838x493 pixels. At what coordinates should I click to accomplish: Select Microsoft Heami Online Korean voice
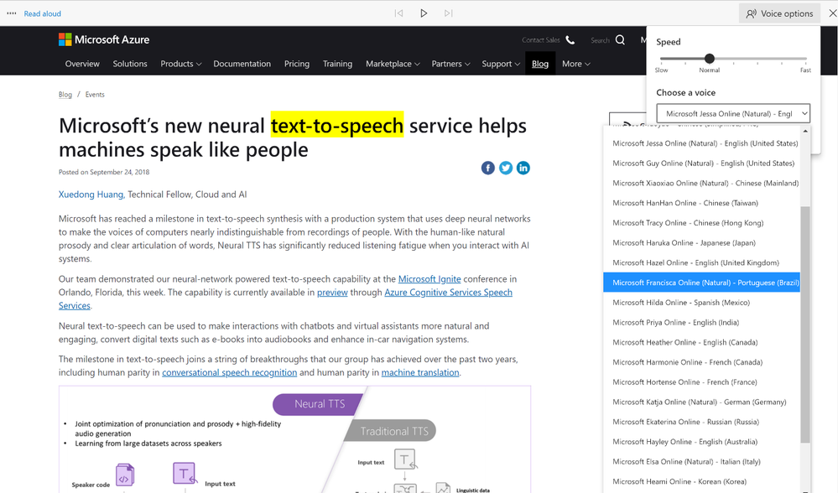point(702,481)
